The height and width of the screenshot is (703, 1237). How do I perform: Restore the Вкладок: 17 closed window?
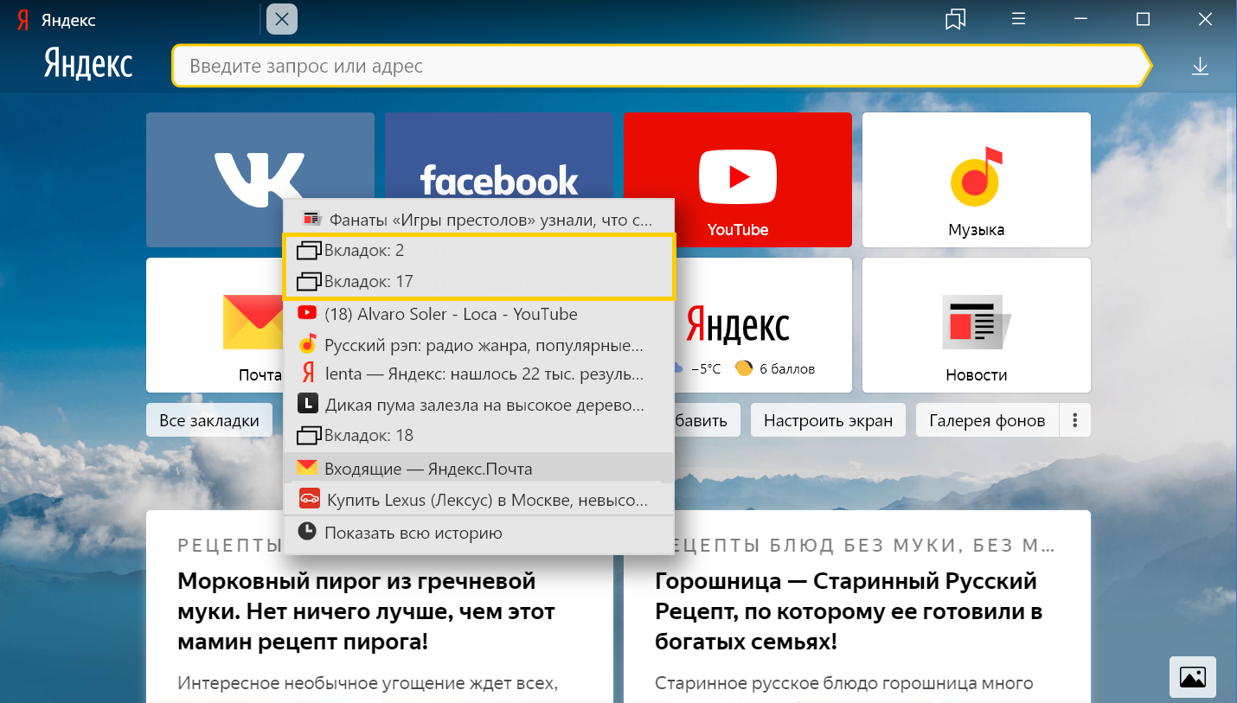pos(478,282)
